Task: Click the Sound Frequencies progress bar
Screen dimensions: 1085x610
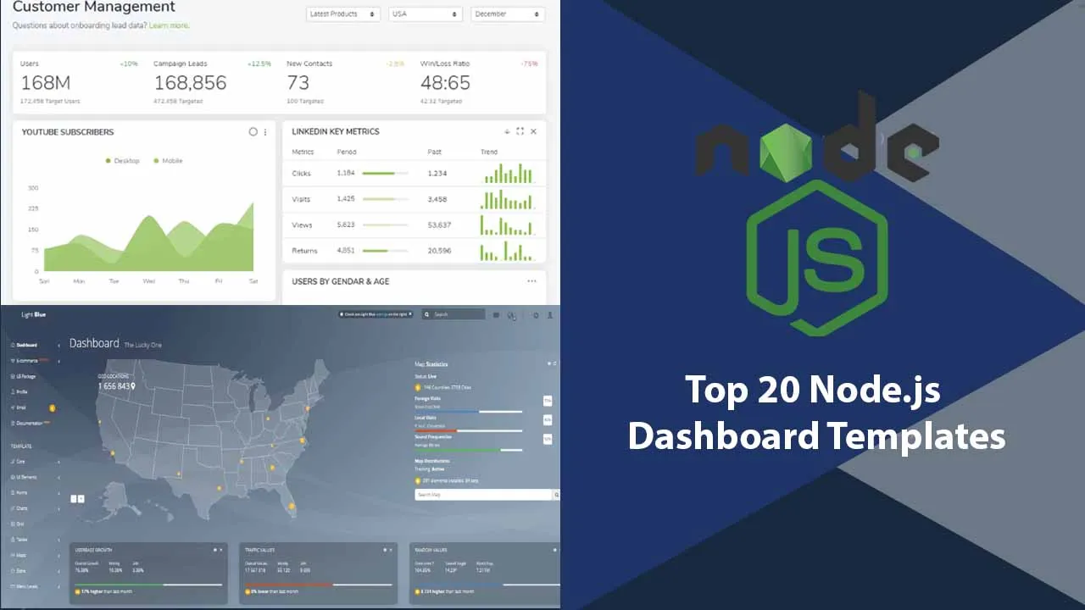Action: coord(468,450)
